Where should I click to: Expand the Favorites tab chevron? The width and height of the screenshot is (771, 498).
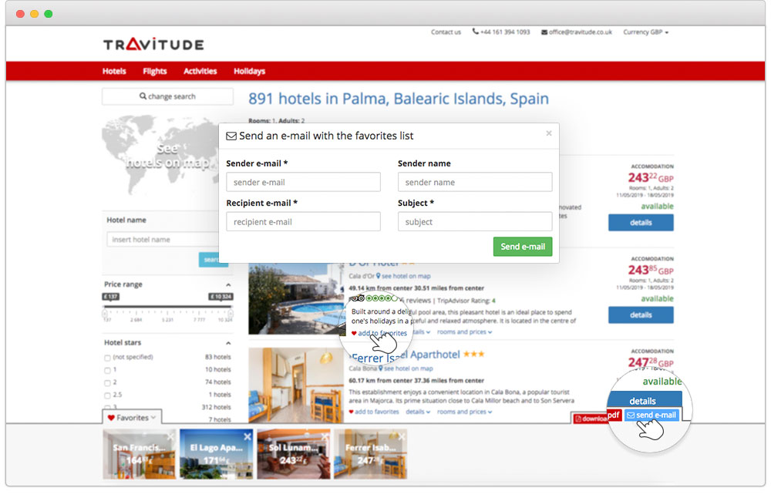(x=153, y=417)
